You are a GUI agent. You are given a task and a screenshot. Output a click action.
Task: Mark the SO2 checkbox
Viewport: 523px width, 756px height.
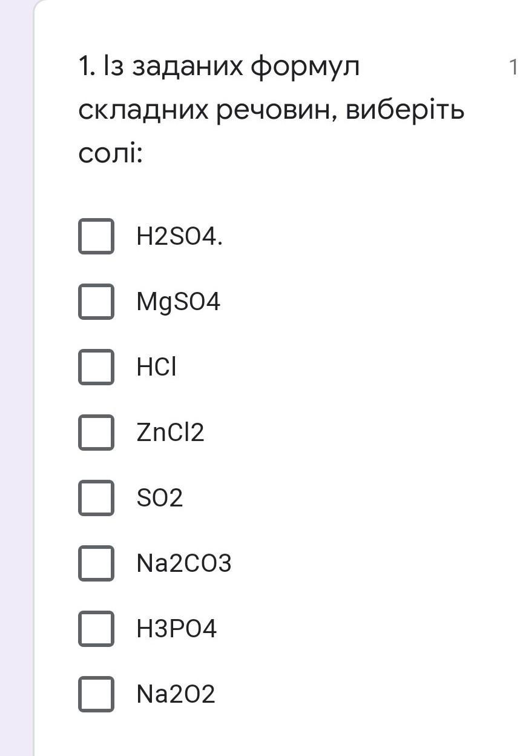96,498
